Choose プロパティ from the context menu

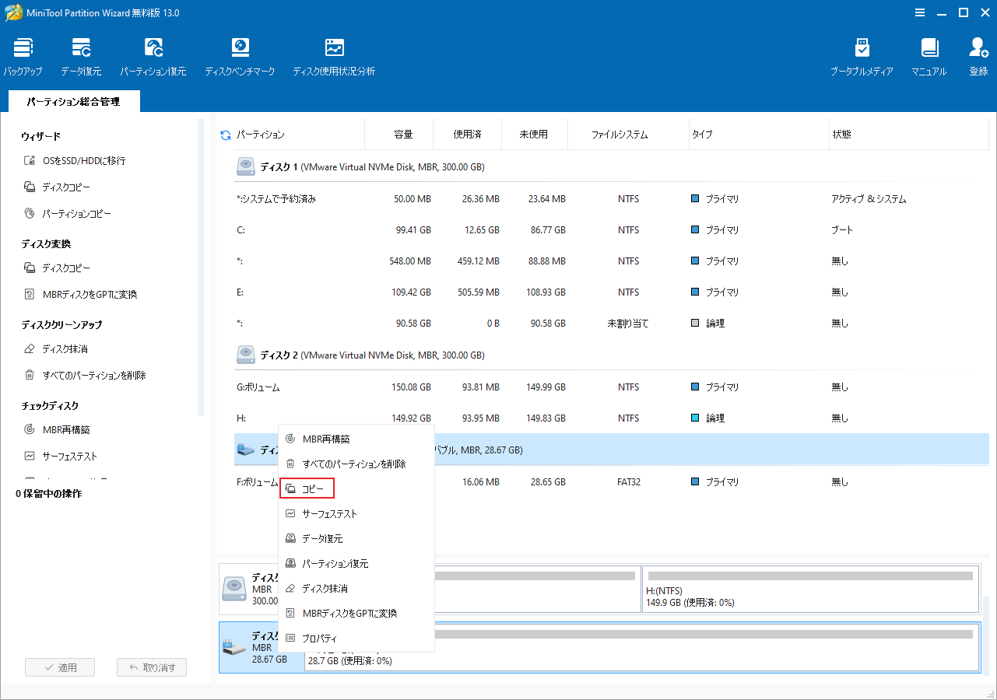click(x=321, y=638)
